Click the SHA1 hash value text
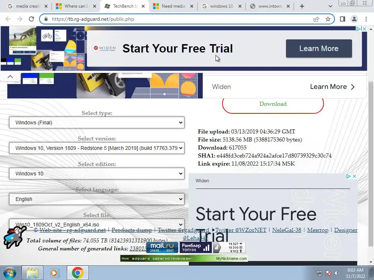The height and width of the screenshot is (280, 374). tap(274, 156)
